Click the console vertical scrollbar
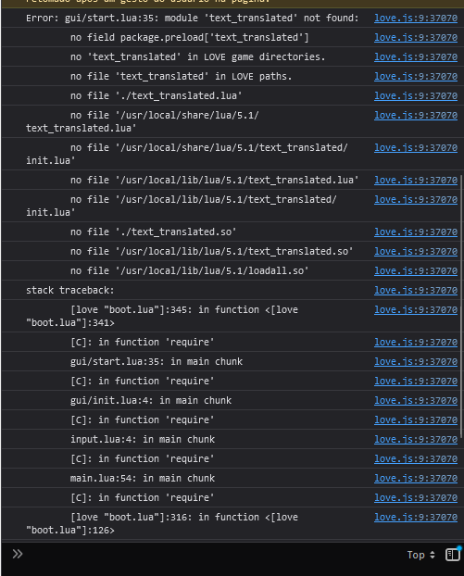The height and width of the screenshot is (576, 464). point(462,305)
